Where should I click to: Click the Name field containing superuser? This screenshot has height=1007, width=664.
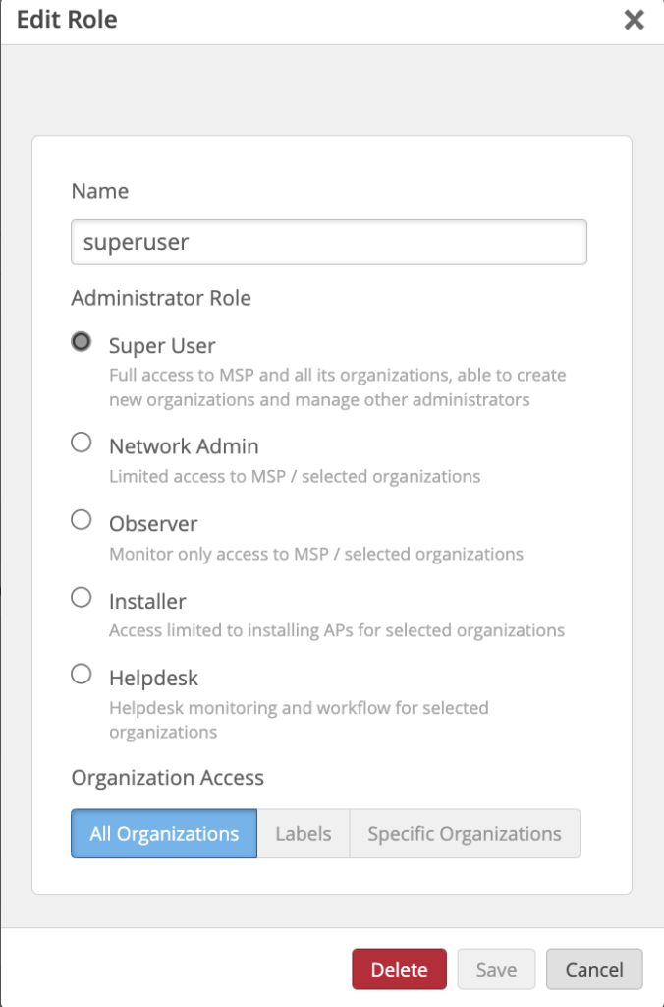[328, 241]
